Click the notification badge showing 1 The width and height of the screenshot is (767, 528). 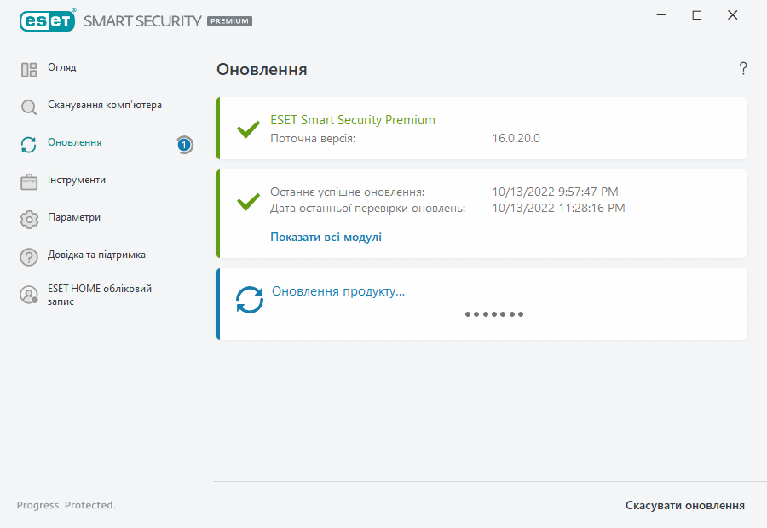[x=184, y=145]
